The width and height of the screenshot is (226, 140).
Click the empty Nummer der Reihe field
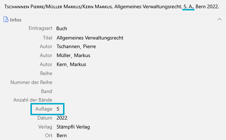(138, 82)
